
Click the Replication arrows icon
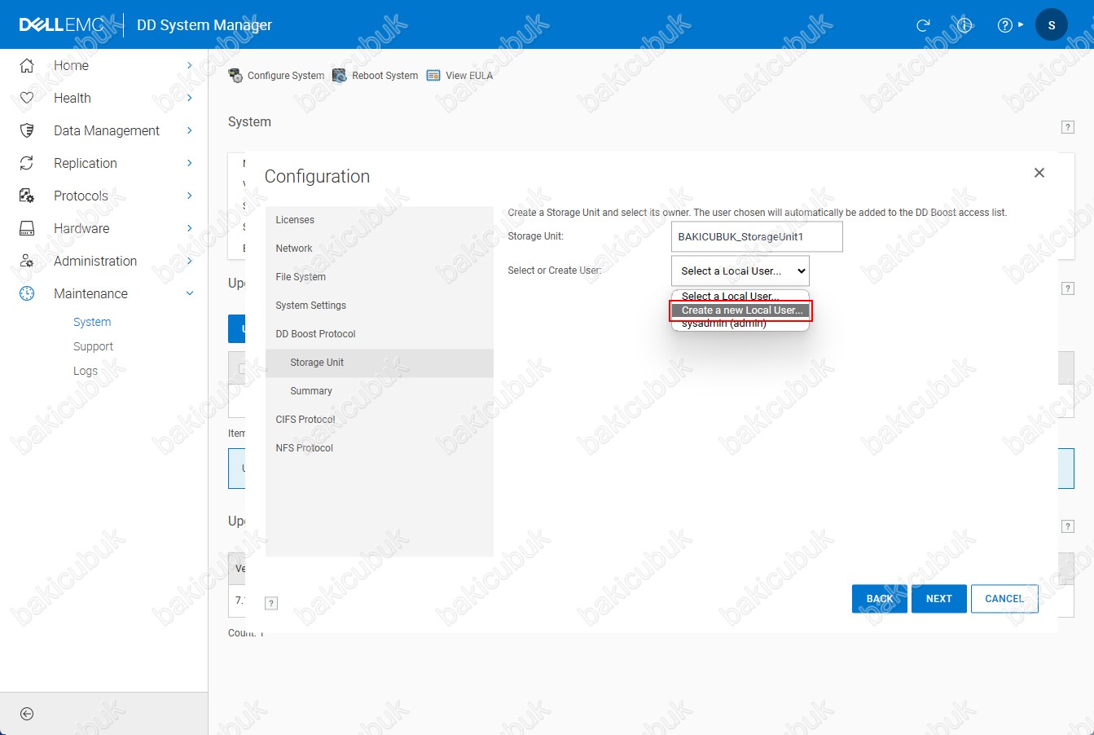pos(27,163)
